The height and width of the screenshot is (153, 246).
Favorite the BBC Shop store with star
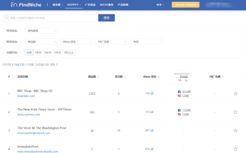click(236, 94)
